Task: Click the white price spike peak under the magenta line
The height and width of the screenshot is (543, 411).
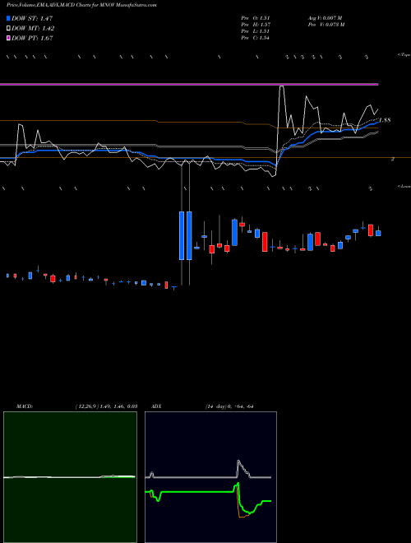Action: [282, 86]
